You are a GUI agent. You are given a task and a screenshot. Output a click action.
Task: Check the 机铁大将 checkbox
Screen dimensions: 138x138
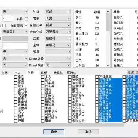[x=70, y=121]
